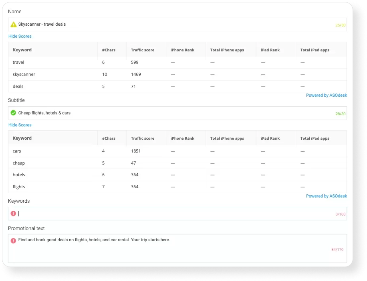This screenshot has width=367, height=281.
Task: Select the 'flights' keyword row
Action: tap(177, 187)
